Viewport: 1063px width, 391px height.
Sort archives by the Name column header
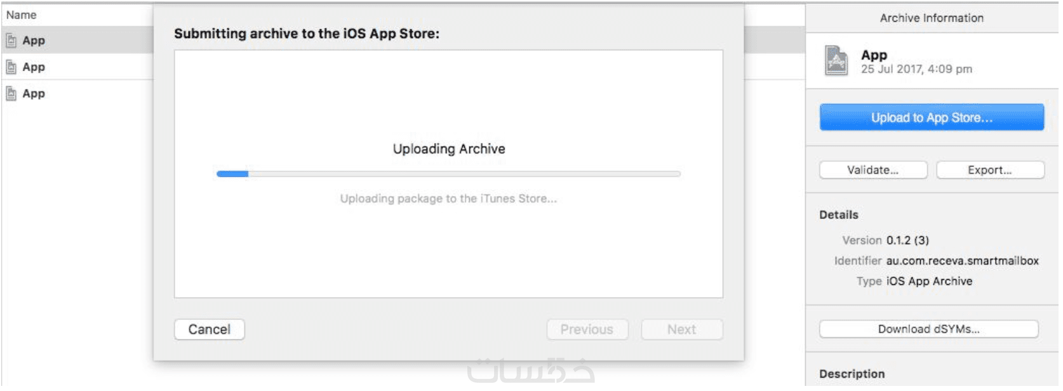coord(22,15)
